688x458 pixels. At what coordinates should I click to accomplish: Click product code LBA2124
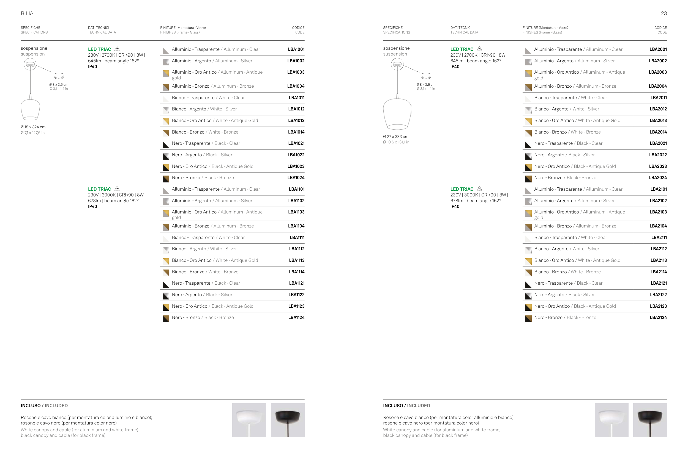658,318
